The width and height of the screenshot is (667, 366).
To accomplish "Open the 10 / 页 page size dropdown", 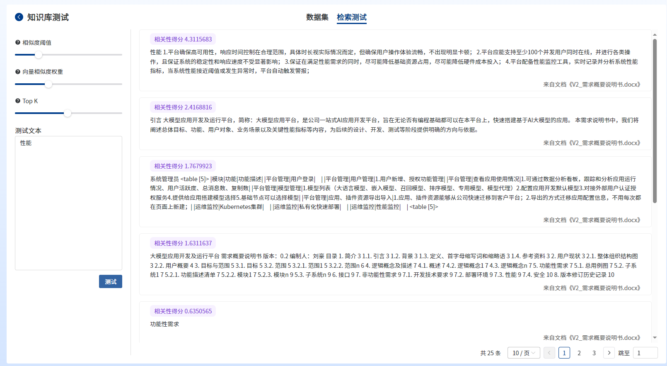I will click(524, 353).
